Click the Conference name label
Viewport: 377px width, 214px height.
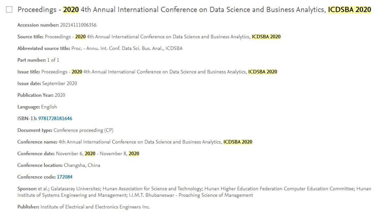(x=36, y=142)
